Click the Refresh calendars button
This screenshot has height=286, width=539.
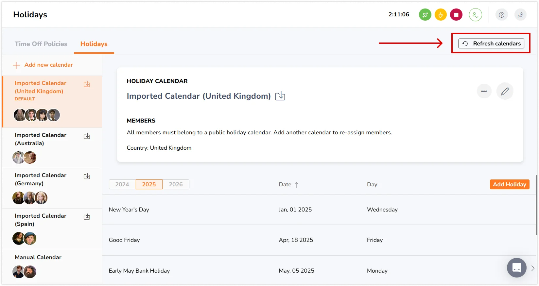pos(491,43)
